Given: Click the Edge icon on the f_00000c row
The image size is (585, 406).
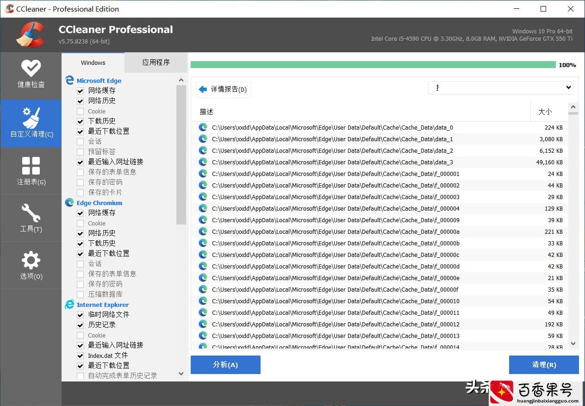Looking at the screenshot, I should [x=203, y=255].
